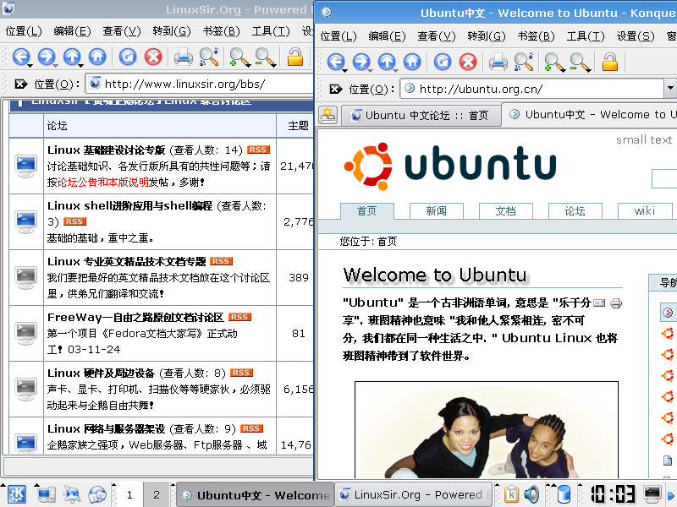677x507 pixels.
Task: Click RSS badge for Linux 网络与服务器架设
Action: (251, 428)
